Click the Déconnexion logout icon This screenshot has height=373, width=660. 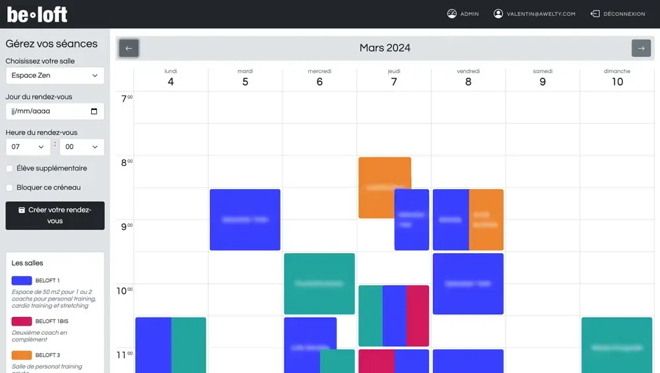(595, 14)
